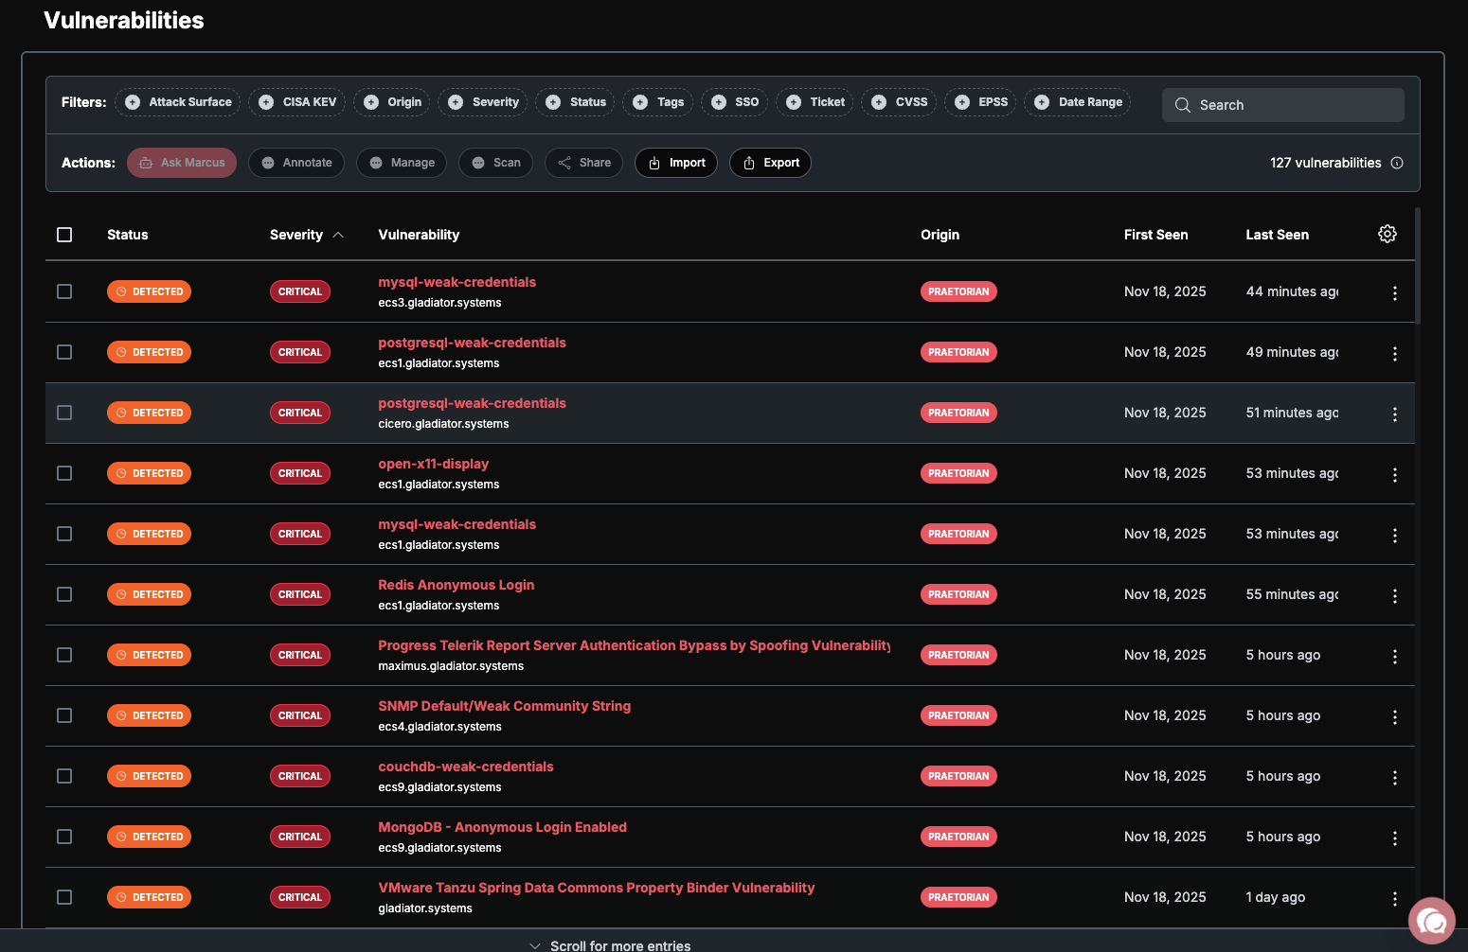Select the MongoDB Anonymous Login row checkbox
Screen dimensions: 1468x952
click(64, 837)
